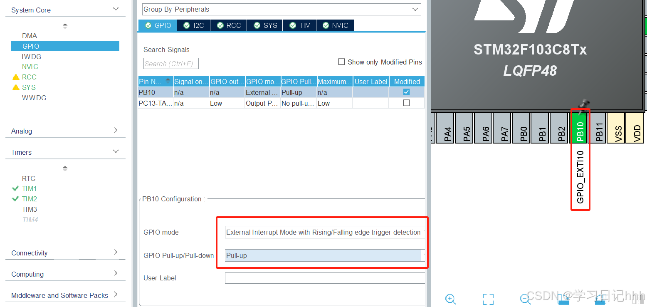Rotate the chip view clockwise
The image size is (647, 307).
pos(563,299)
